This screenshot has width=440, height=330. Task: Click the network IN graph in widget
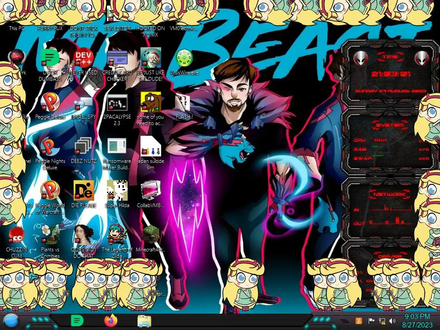[391, 208]
